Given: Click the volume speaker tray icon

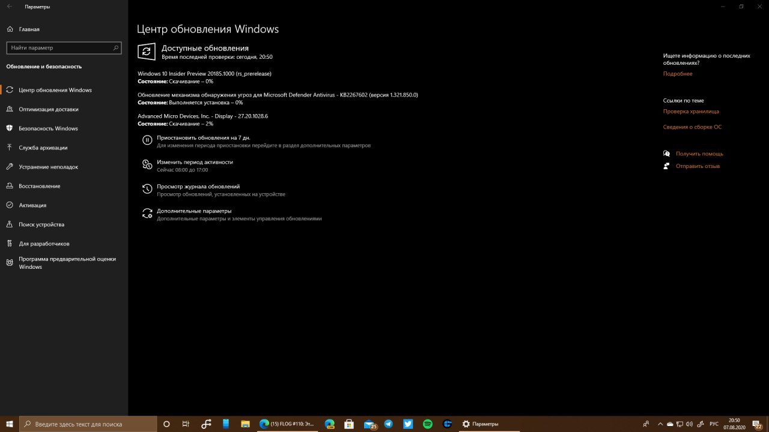Looking at the screenshot, I should coord(689,424).
